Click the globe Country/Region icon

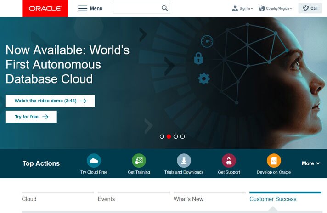click(262, 8)
